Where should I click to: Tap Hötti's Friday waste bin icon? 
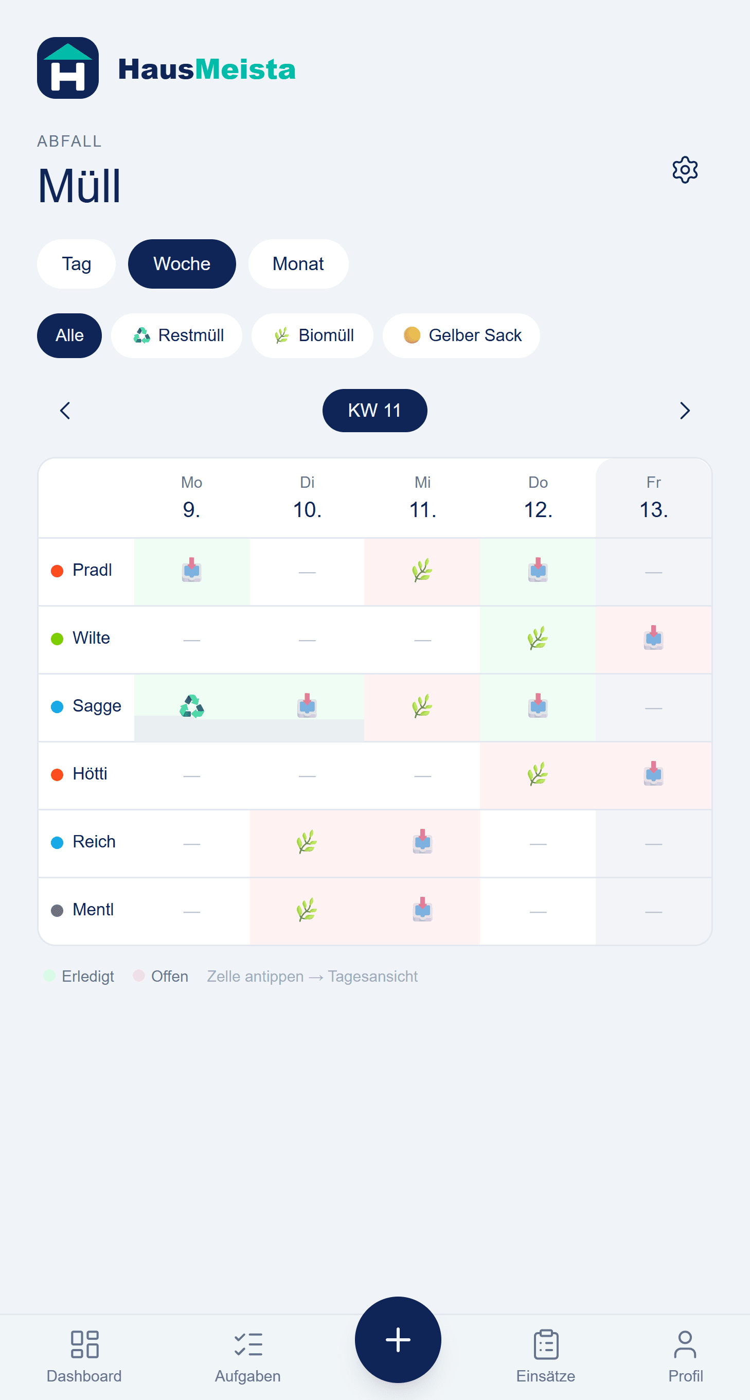(653, 774)
